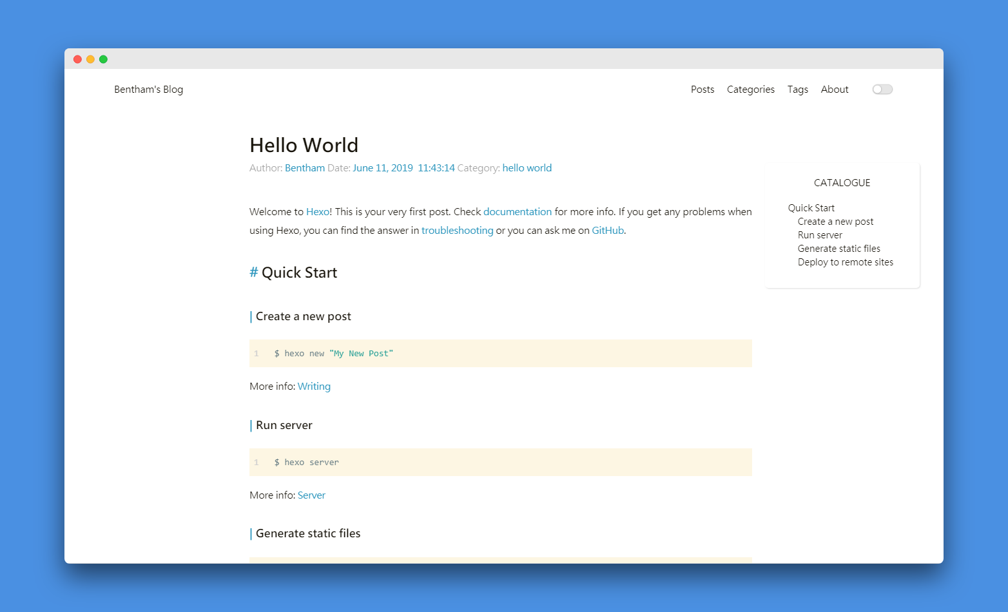Screen dimensions: 1008x612
Task: Open the Posts page
Action: pos(703,90)
